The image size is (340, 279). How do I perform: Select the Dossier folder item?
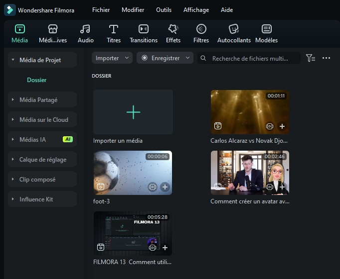pyautogui.click(x=37, y=80)
